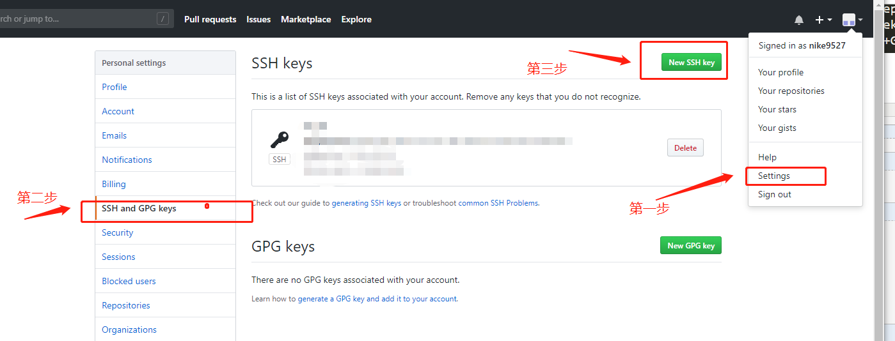Open the common SSH Problems link

click(498, 203)
